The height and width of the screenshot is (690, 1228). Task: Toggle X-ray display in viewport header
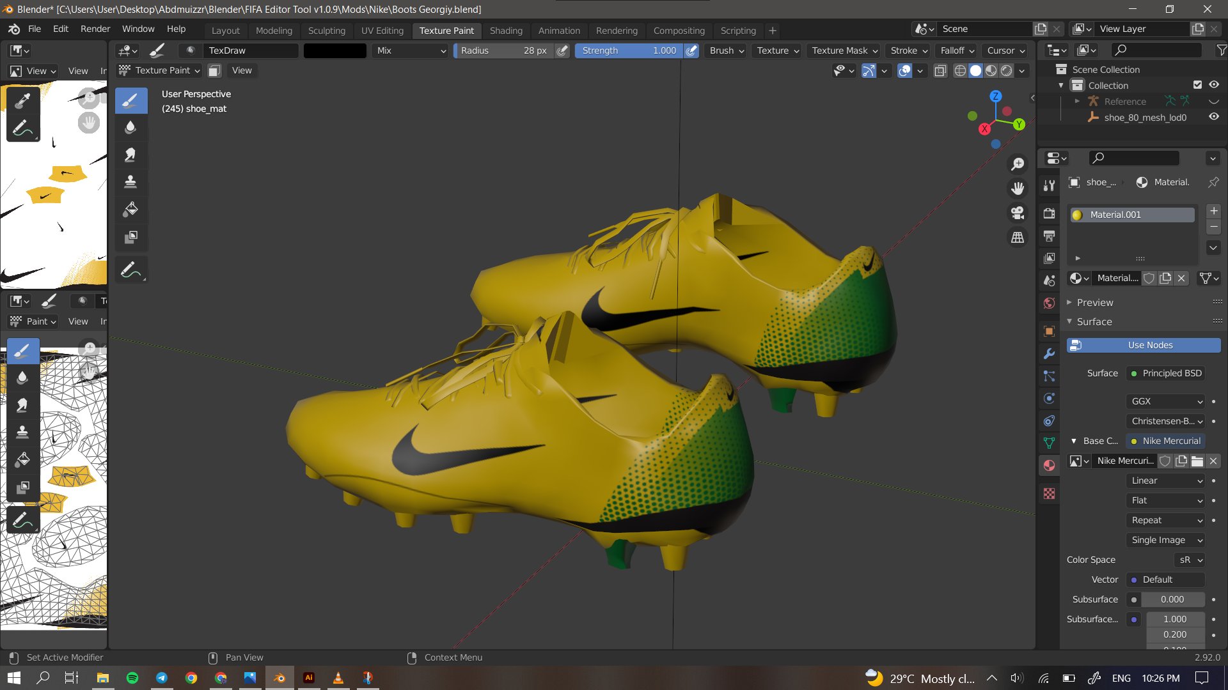[940, 71]
